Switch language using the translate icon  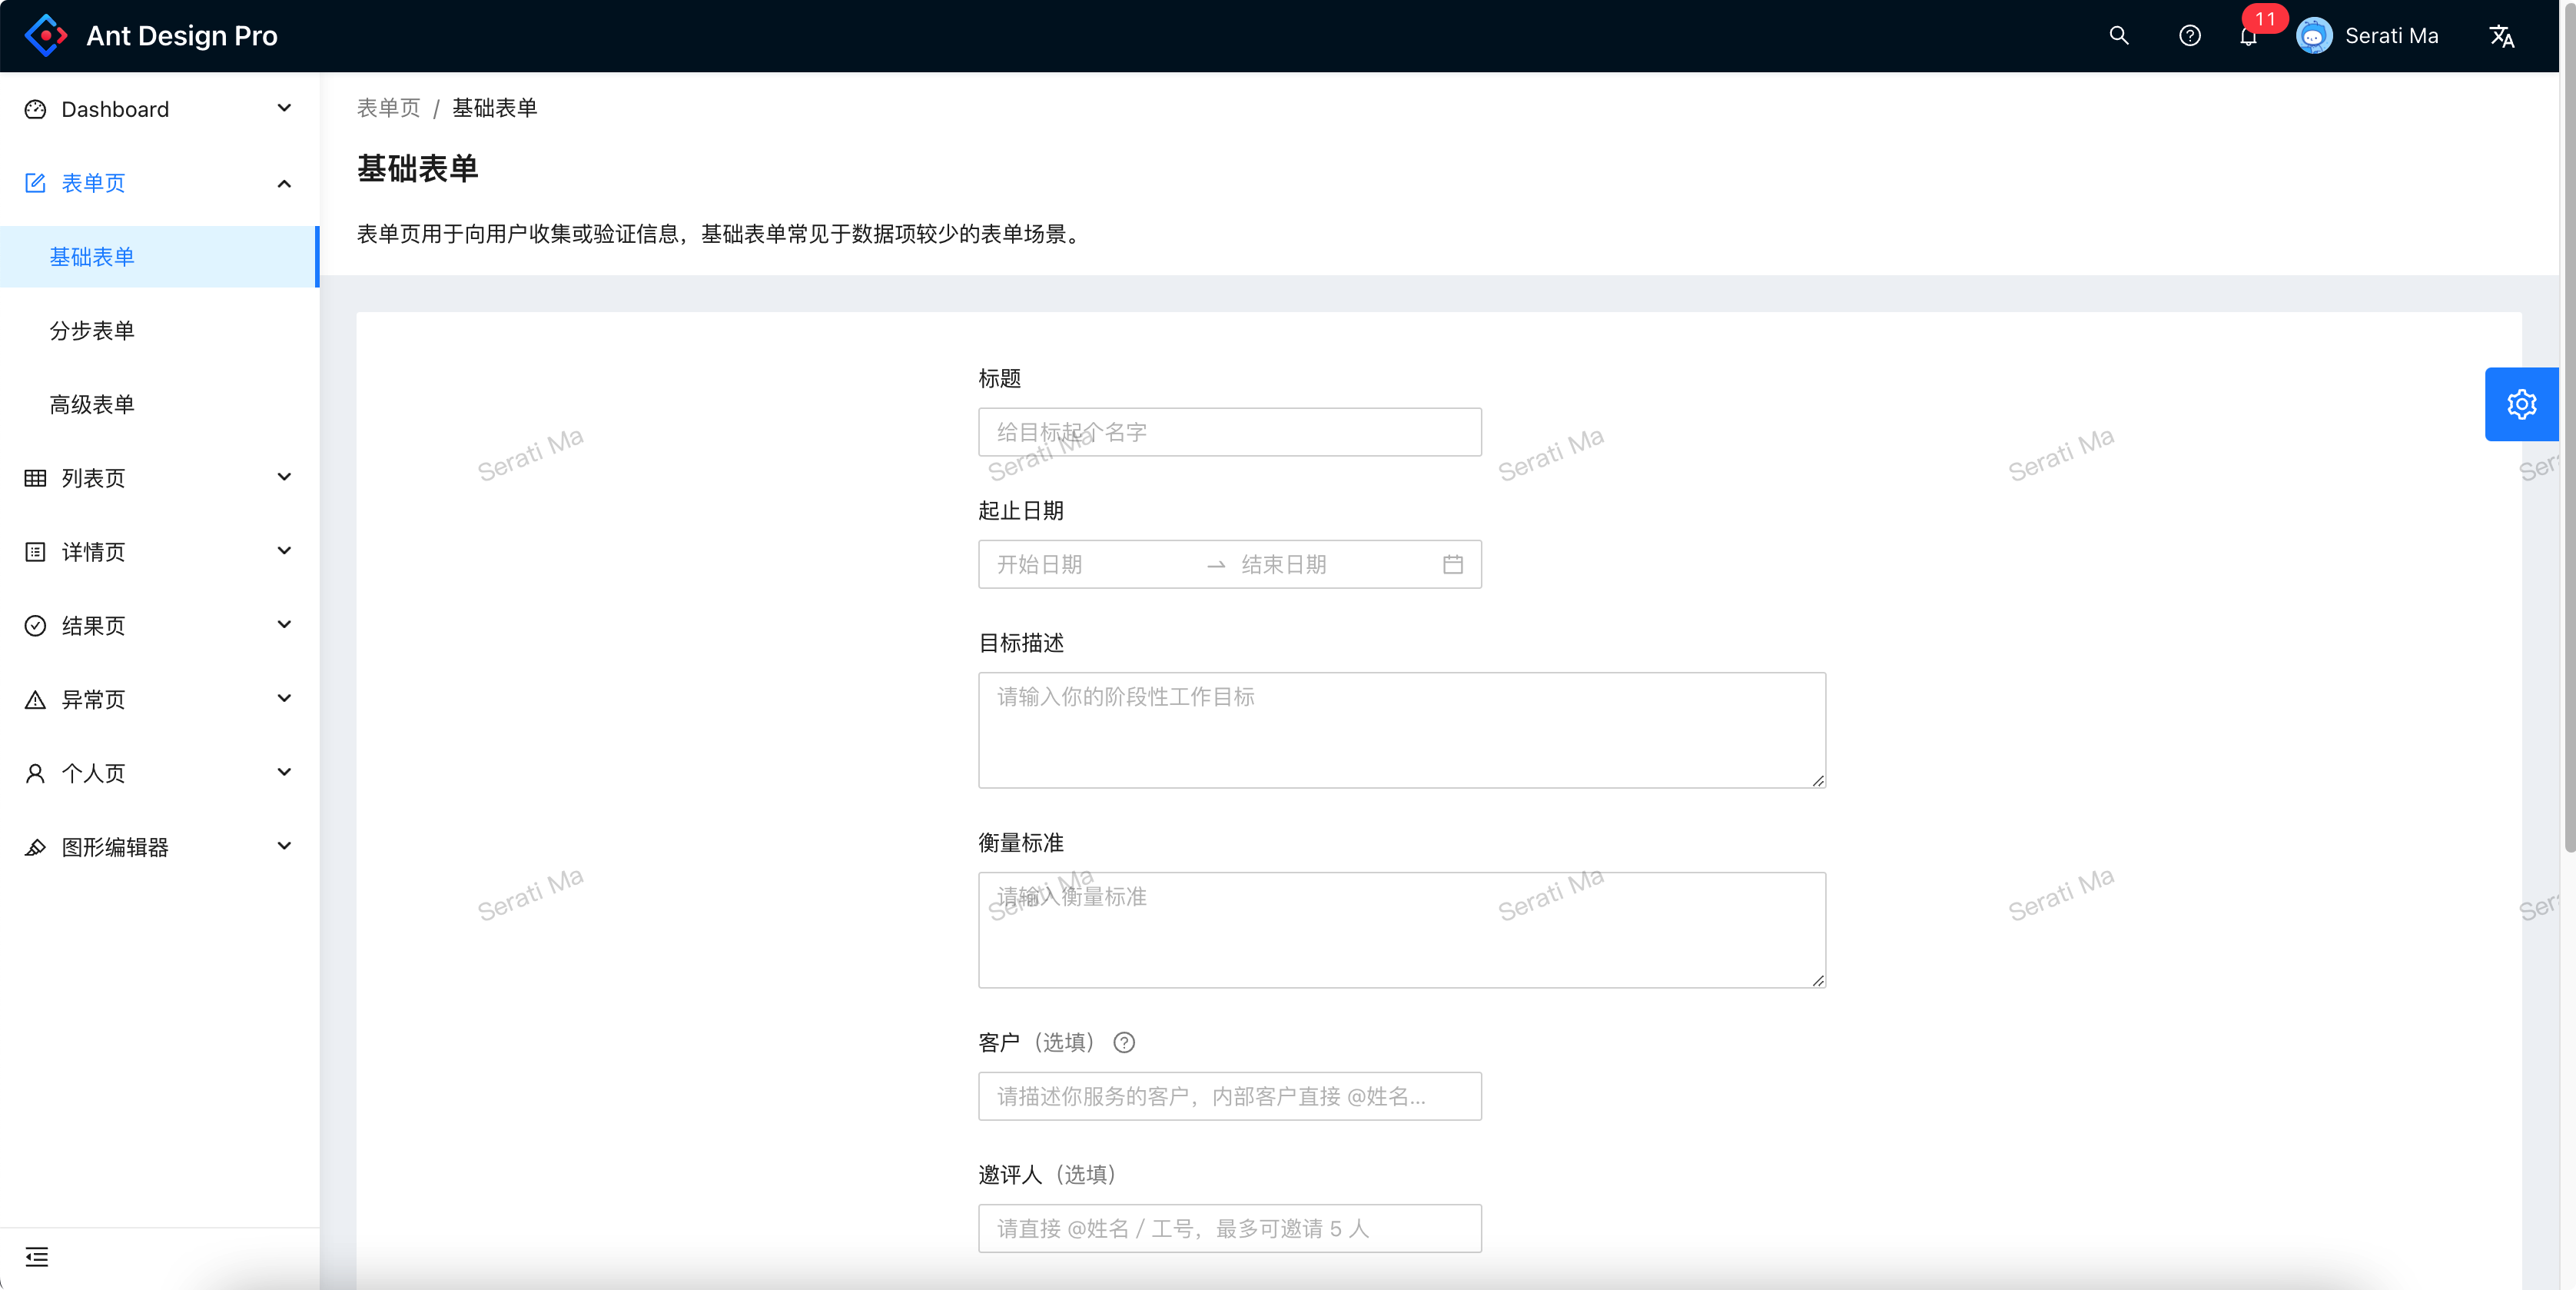point(2502,35)
